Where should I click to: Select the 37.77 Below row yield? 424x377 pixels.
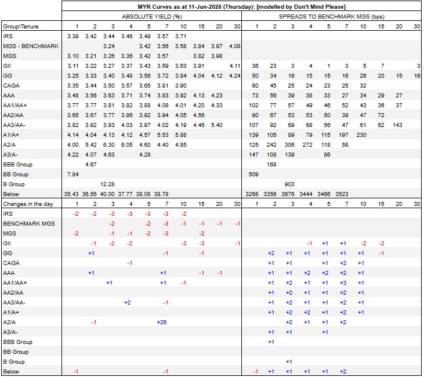point(125,194)
